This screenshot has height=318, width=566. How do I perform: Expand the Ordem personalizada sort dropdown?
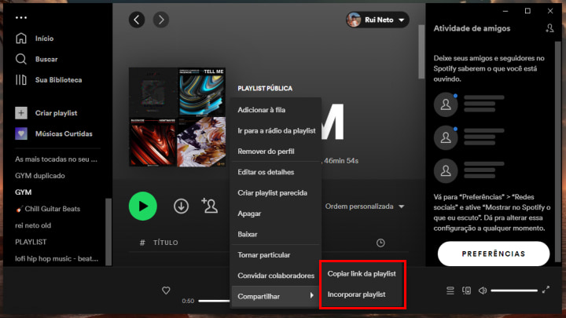[365, 207]
